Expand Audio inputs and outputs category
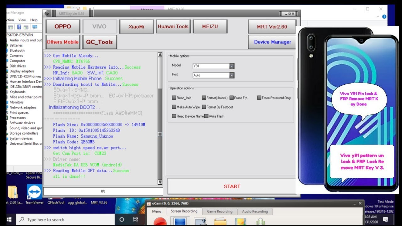Image resolution: width=402 pixels, height=226 pixels. pos(26,40)
